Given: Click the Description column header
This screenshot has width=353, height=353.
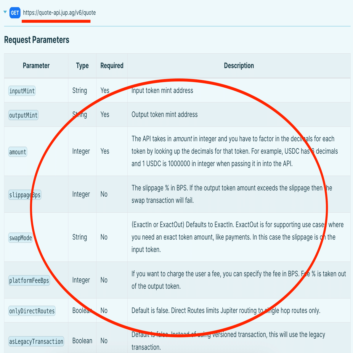Looking at the screenshot, I should (x=239, y=65).
